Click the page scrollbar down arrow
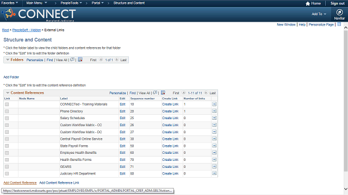348x195 pixels. [x=346, y=189]
